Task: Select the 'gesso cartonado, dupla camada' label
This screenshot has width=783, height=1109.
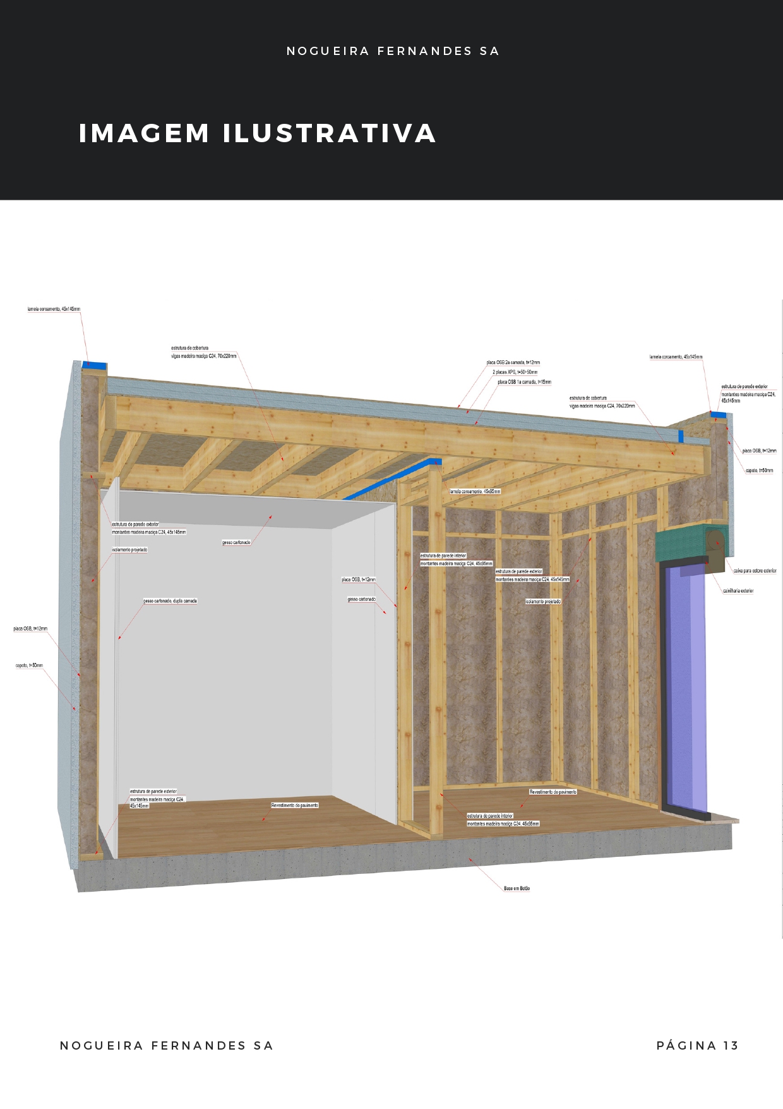Action: pyautogui.click(x=170, y=601)
